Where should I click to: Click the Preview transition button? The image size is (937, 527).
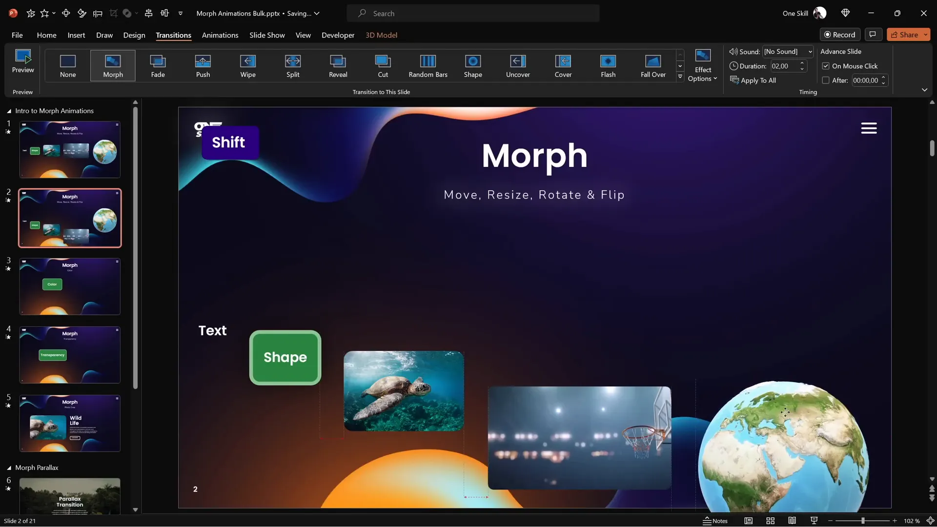pos(23,61)
